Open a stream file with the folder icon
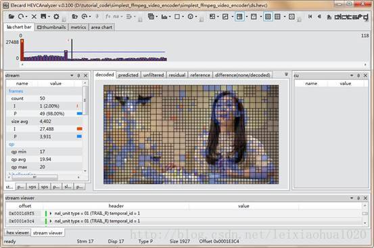The height and width of the screenshot is (248, 374). 11,16
